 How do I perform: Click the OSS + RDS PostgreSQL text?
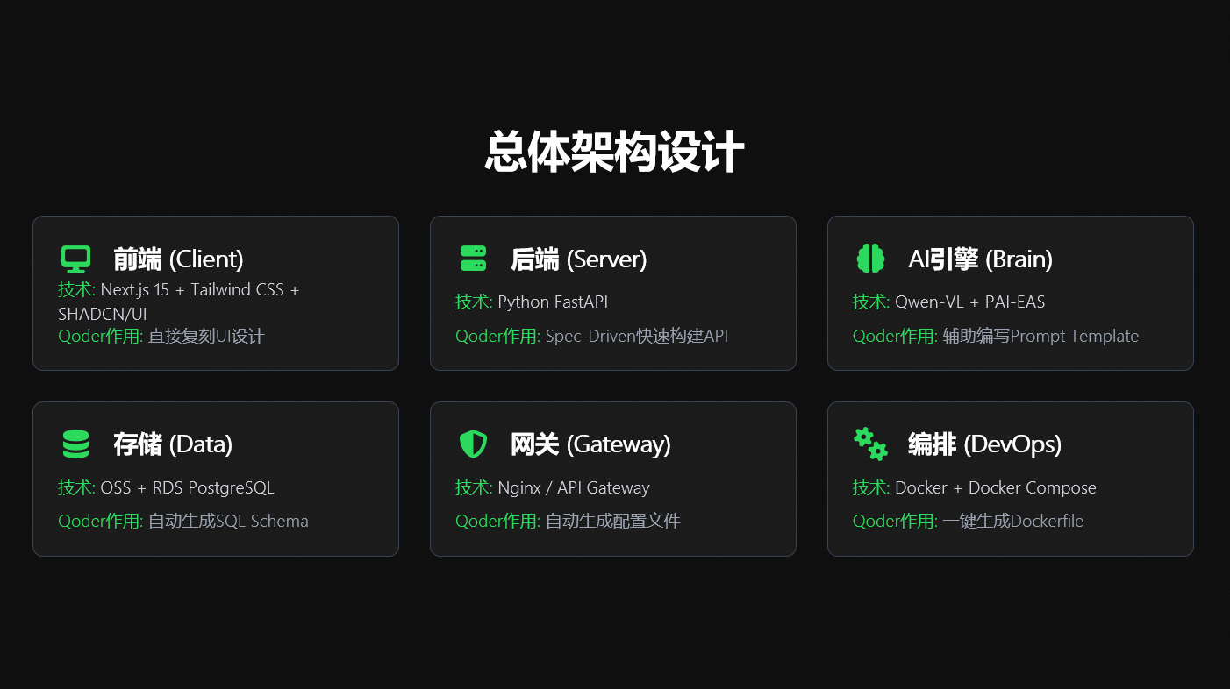[x=188, y=488]
